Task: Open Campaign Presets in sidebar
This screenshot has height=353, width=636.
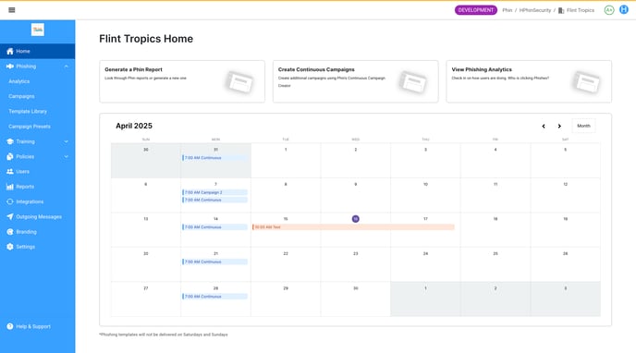Action: pos(30,127)
